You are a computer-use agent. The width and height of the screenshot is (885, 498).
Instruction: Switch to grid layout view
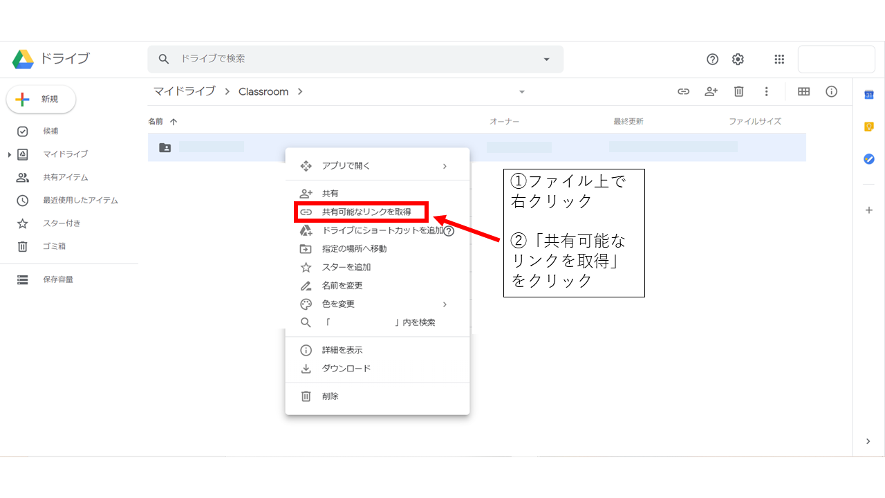(803, 91)
